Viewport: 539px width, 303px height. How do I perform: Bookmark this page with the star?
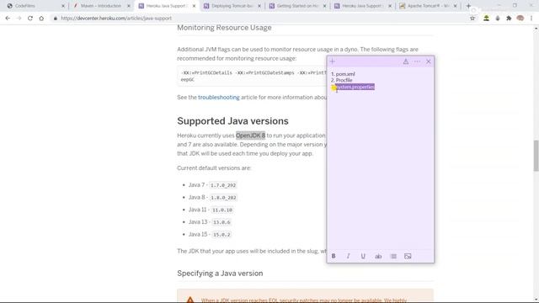pos(472,19)
